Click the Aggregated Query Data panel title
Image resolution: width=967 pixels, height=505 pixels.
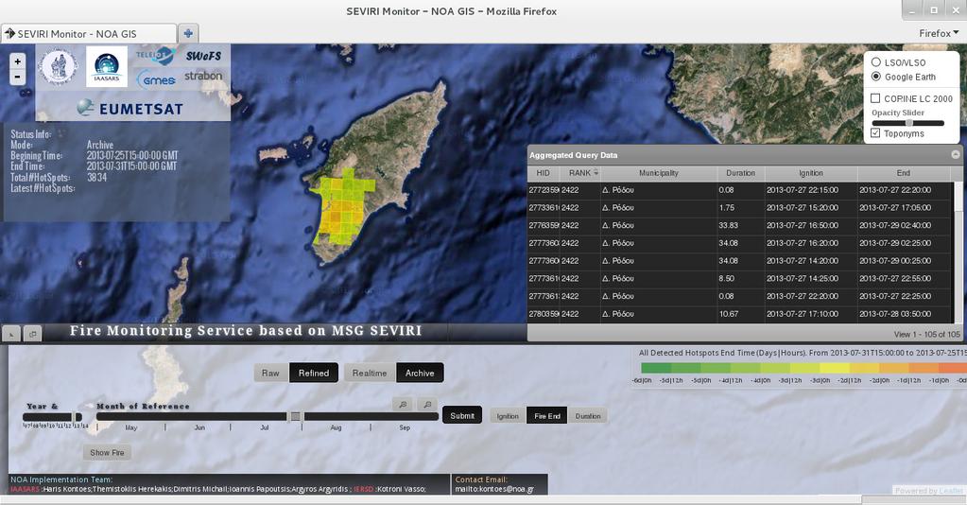(573, 155)
